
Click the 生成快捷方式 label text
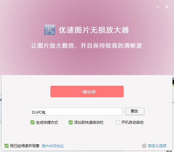click(47, 123)
